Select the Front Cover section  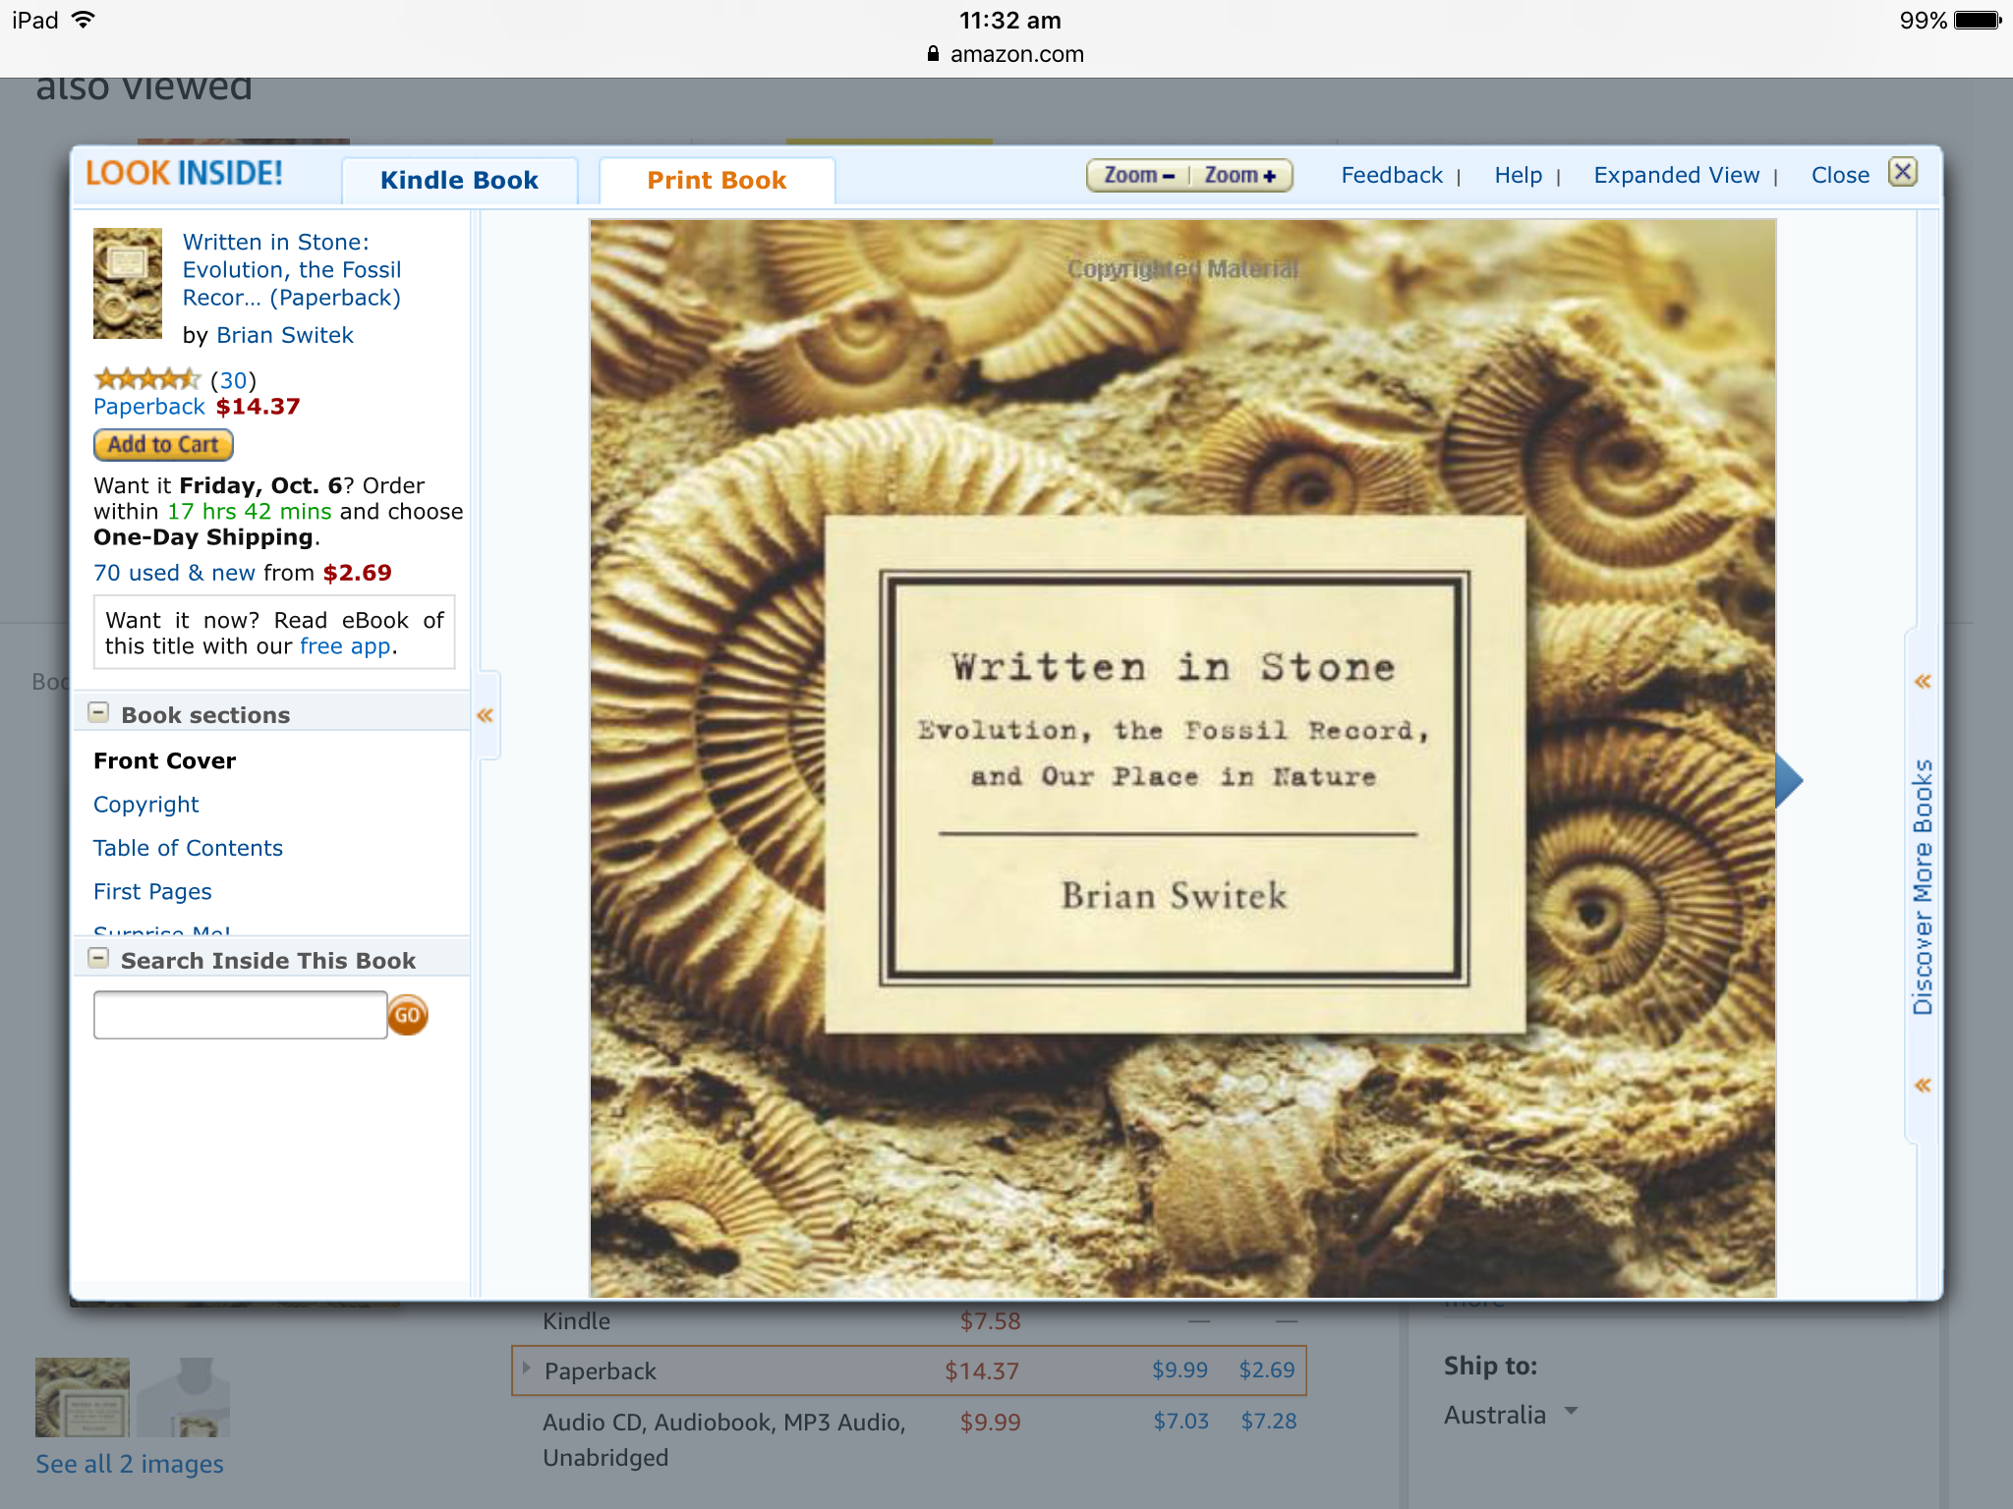pyautogui.click(x=164, y=761)
